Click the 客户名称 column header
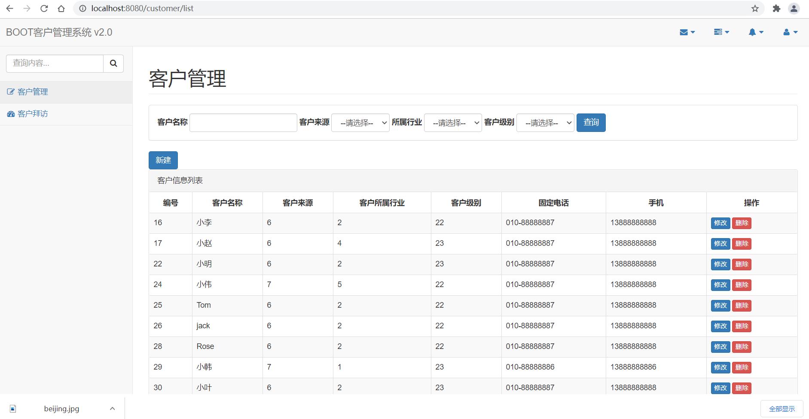 point(227,203)
